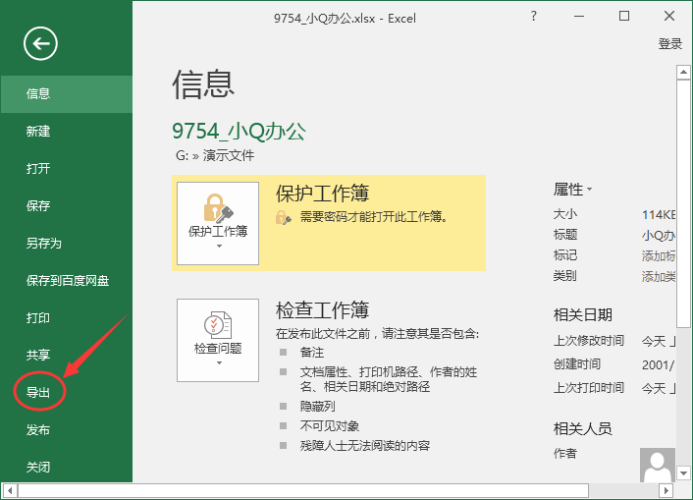The width and height of the screenshot is (693, 500).
Task: Click the G: » 演示文件 path text
Action: (215, 155)
